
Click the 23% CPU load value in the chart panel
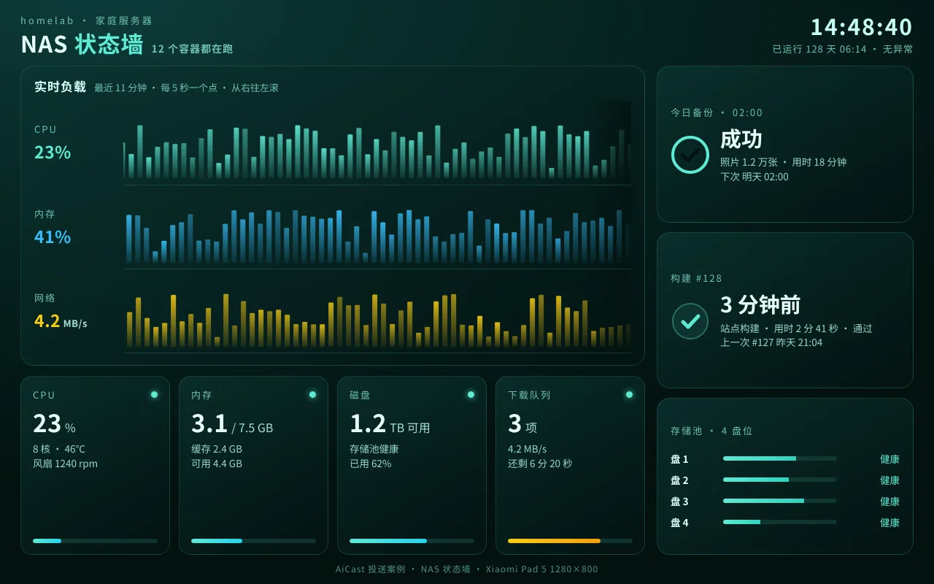[53, 152]
